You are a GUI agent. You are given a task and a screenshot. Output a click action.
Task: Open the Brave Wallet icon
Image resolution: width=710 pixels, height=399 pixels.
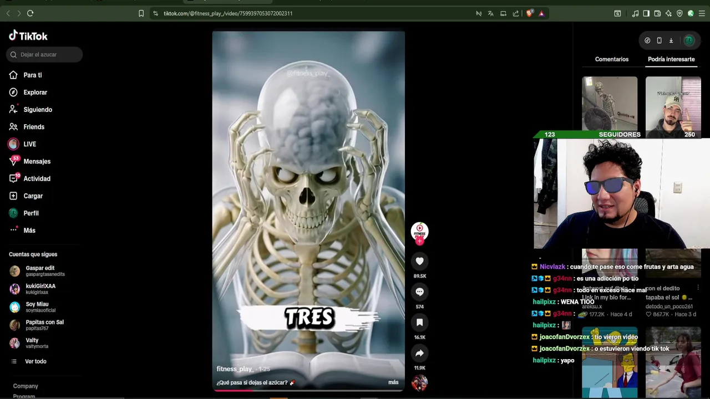coord(657,13)
